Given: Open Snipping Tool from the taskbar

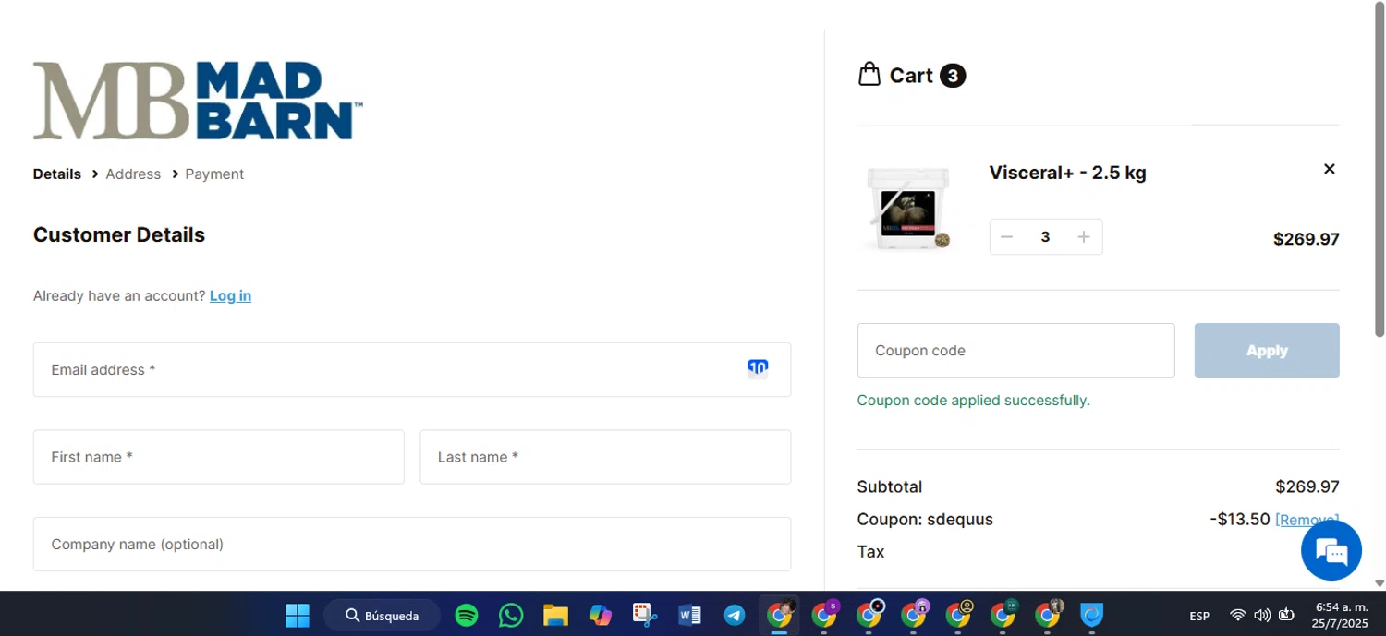Looking at the screenshot, I should (644, 615).
